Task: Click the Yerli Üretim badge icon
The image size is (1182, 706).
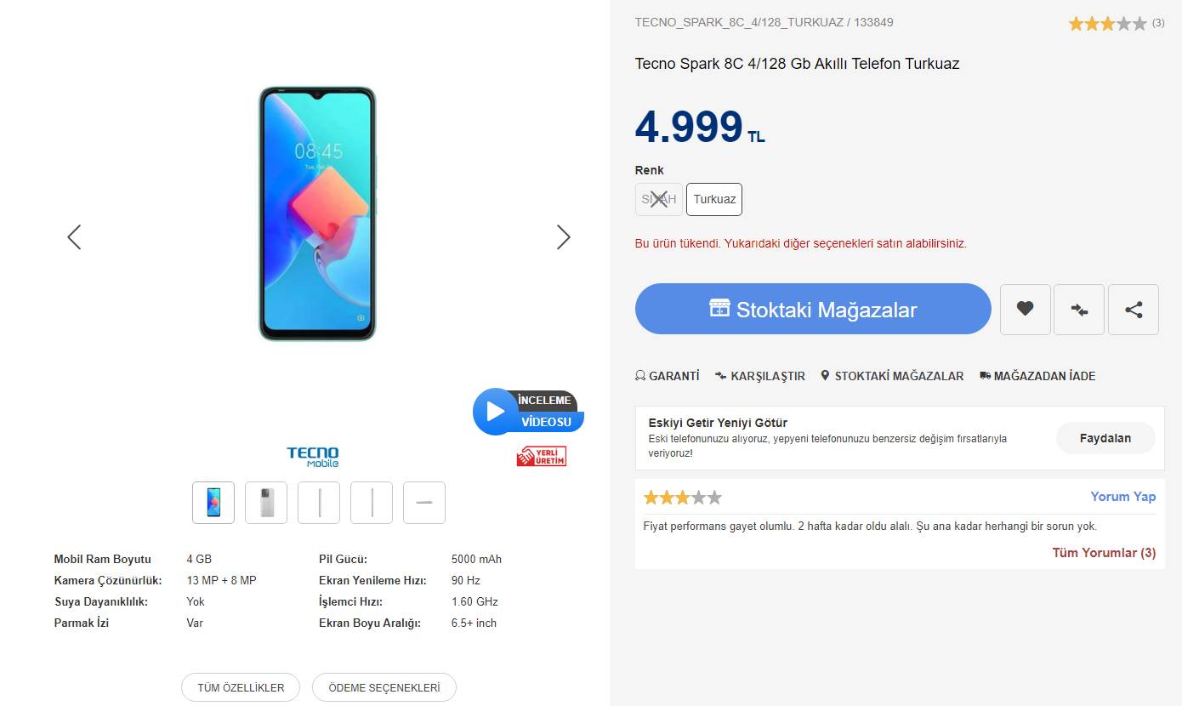Action: (542, 457)
